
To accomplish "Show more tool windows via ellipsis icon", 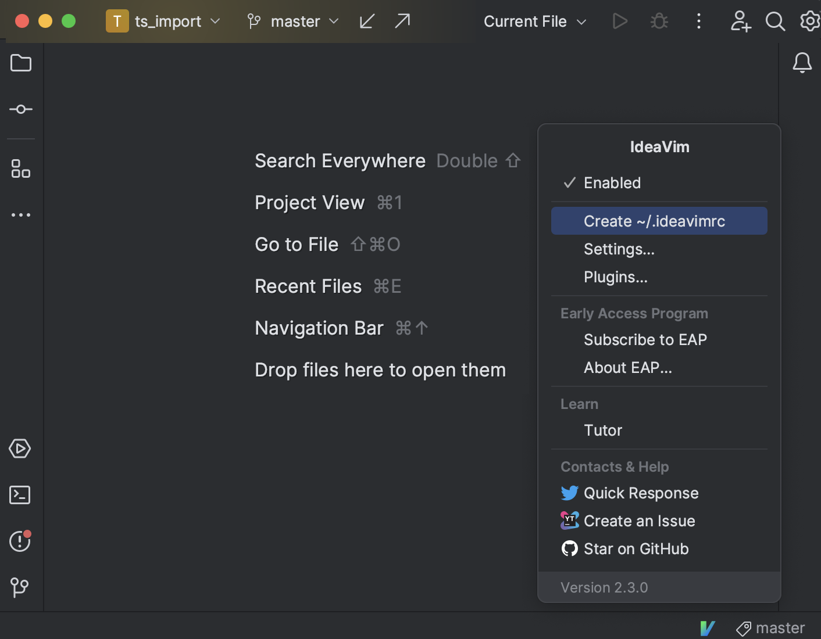I will [21, 214].
